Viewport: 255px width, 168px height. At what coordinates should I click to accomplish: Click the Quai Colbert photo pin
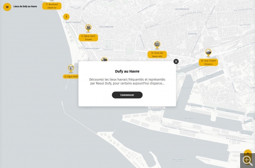pos(208,52)
